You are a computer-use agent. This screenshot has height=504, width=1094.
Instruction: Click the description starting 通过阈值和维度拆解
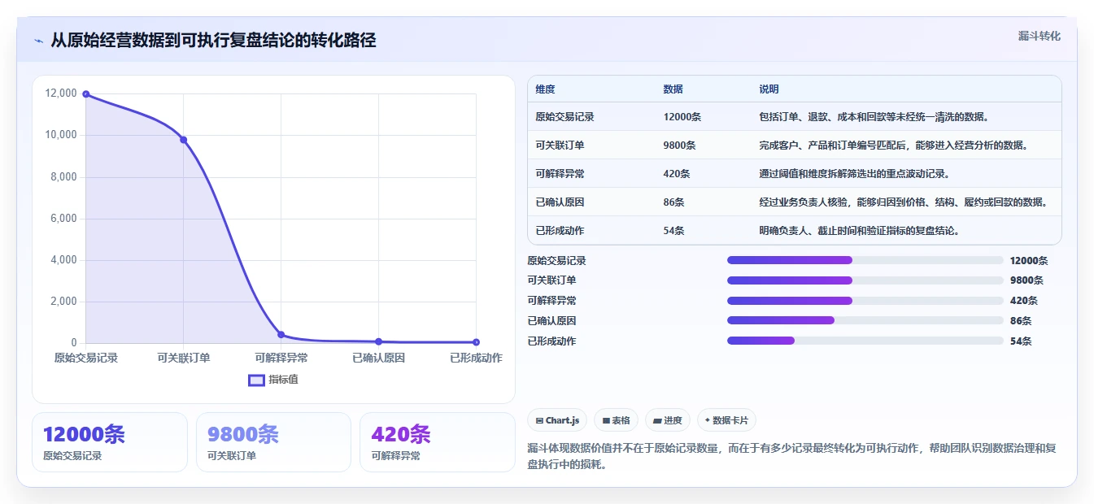854,173
